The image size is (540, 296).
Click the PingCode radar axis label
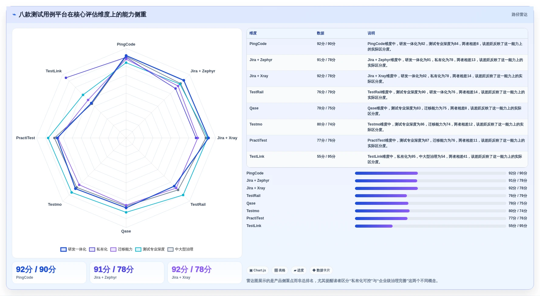[126, 44]
